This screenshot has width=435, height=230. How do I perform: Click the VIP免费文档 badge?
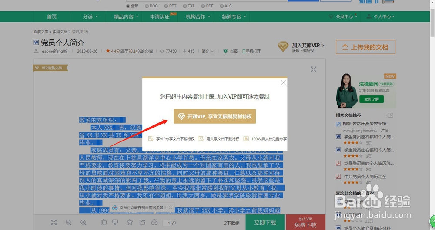[50, 68]
